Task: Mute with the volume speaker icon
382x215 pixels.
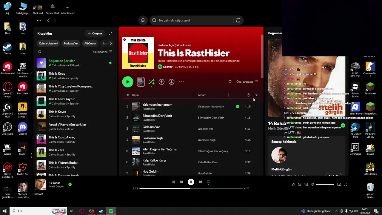Action: tap(312, 185)
